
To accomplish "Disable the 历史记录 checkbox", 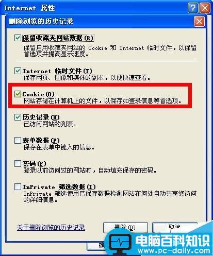I will pos(18,117).
